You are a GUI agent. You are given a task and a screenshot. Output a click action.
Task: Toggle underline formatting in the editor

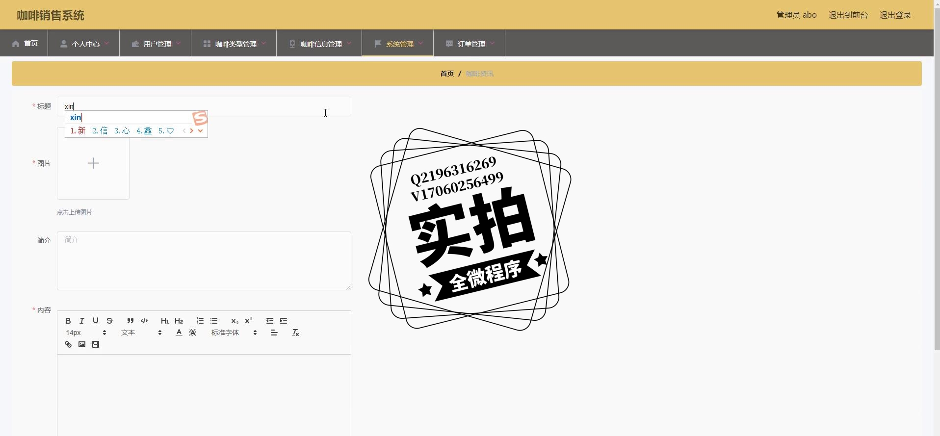point(96,321)
